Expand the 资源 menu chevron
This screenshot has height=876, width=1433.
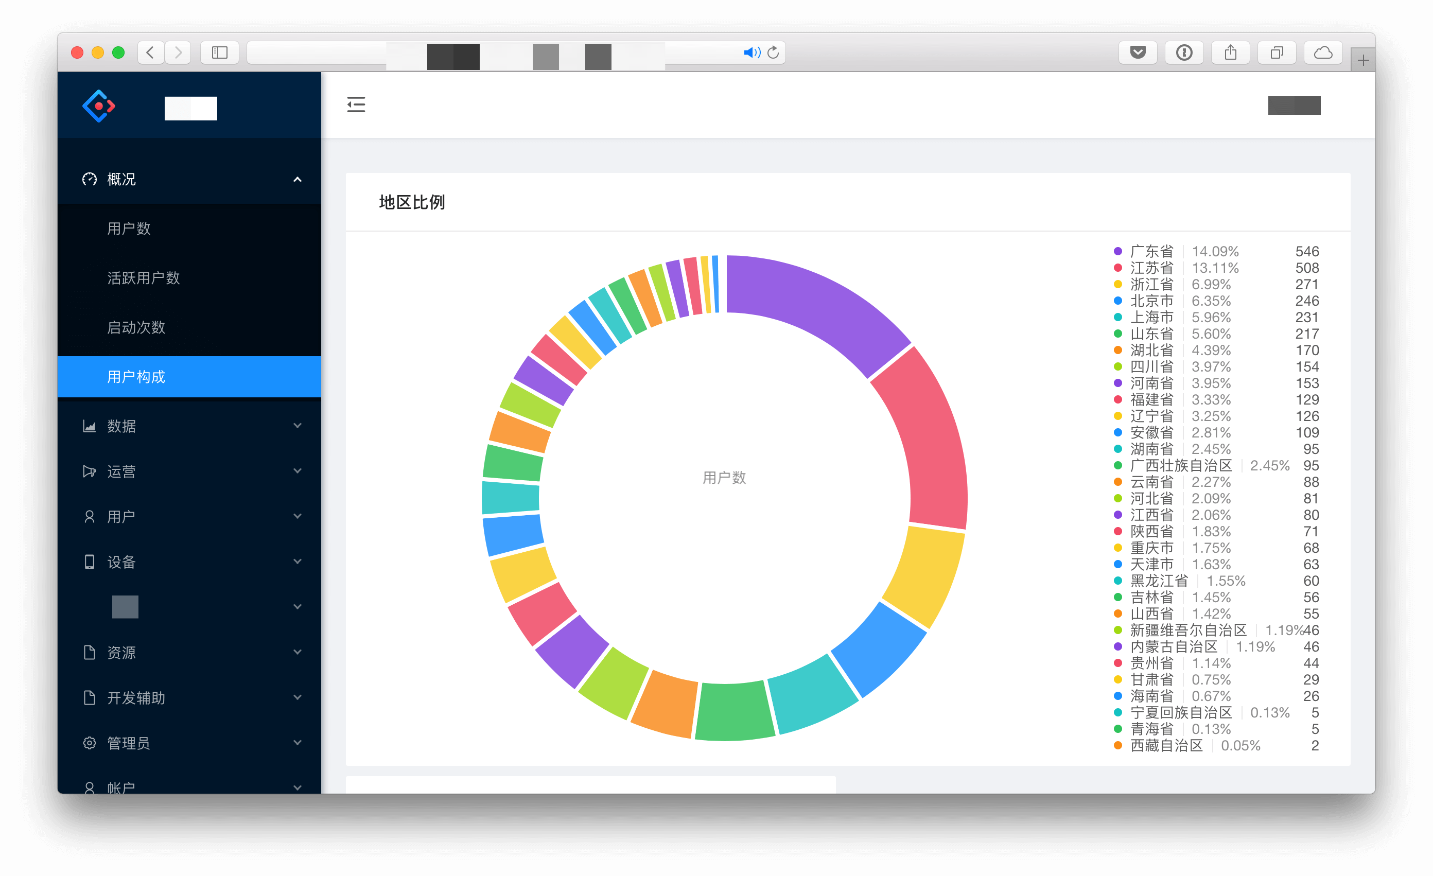(297, 653)
